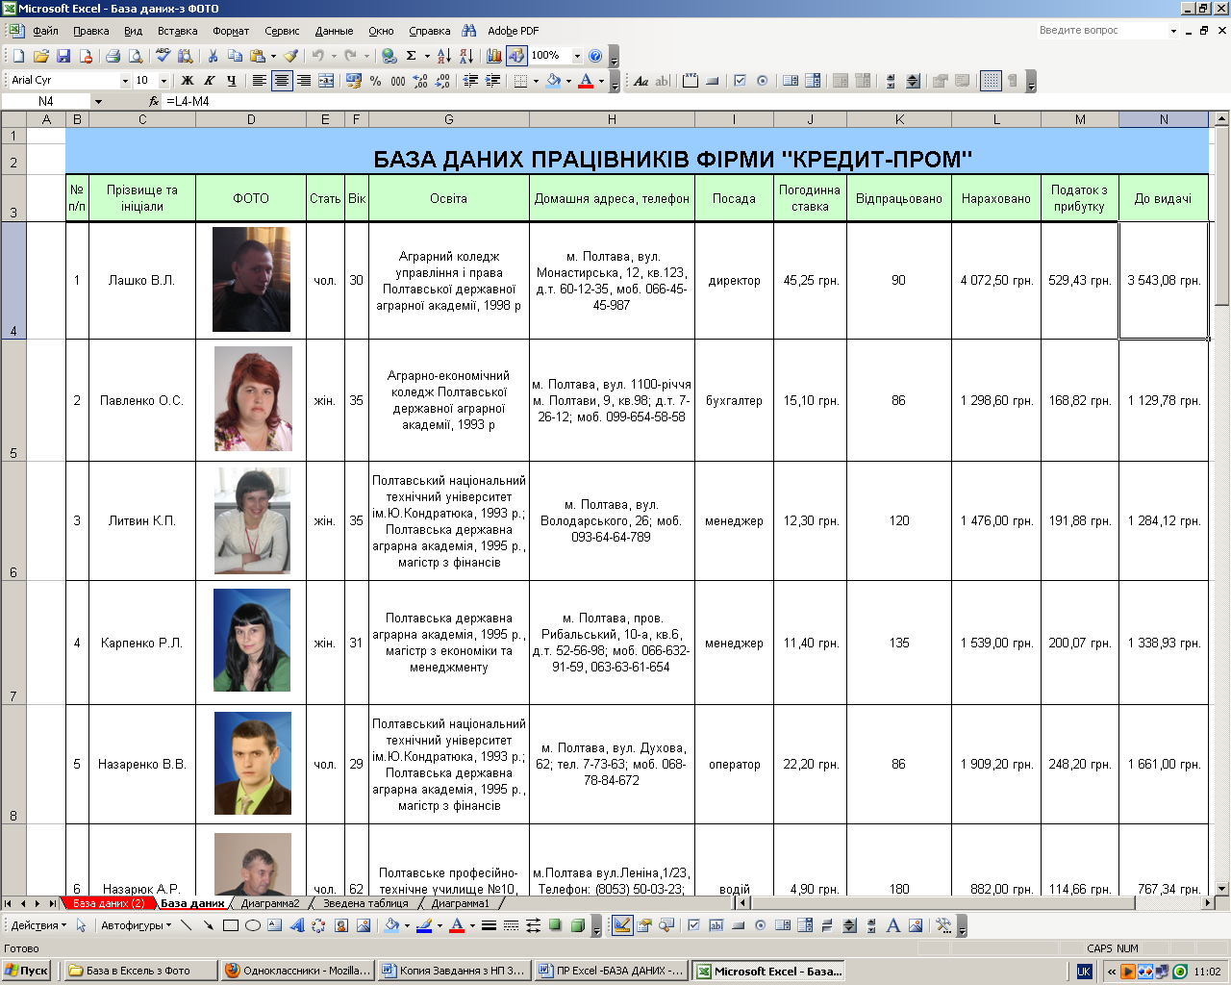1231x985 pixels.
Task: Open Действия drawing actions menu
Action: tap(38, 925)
